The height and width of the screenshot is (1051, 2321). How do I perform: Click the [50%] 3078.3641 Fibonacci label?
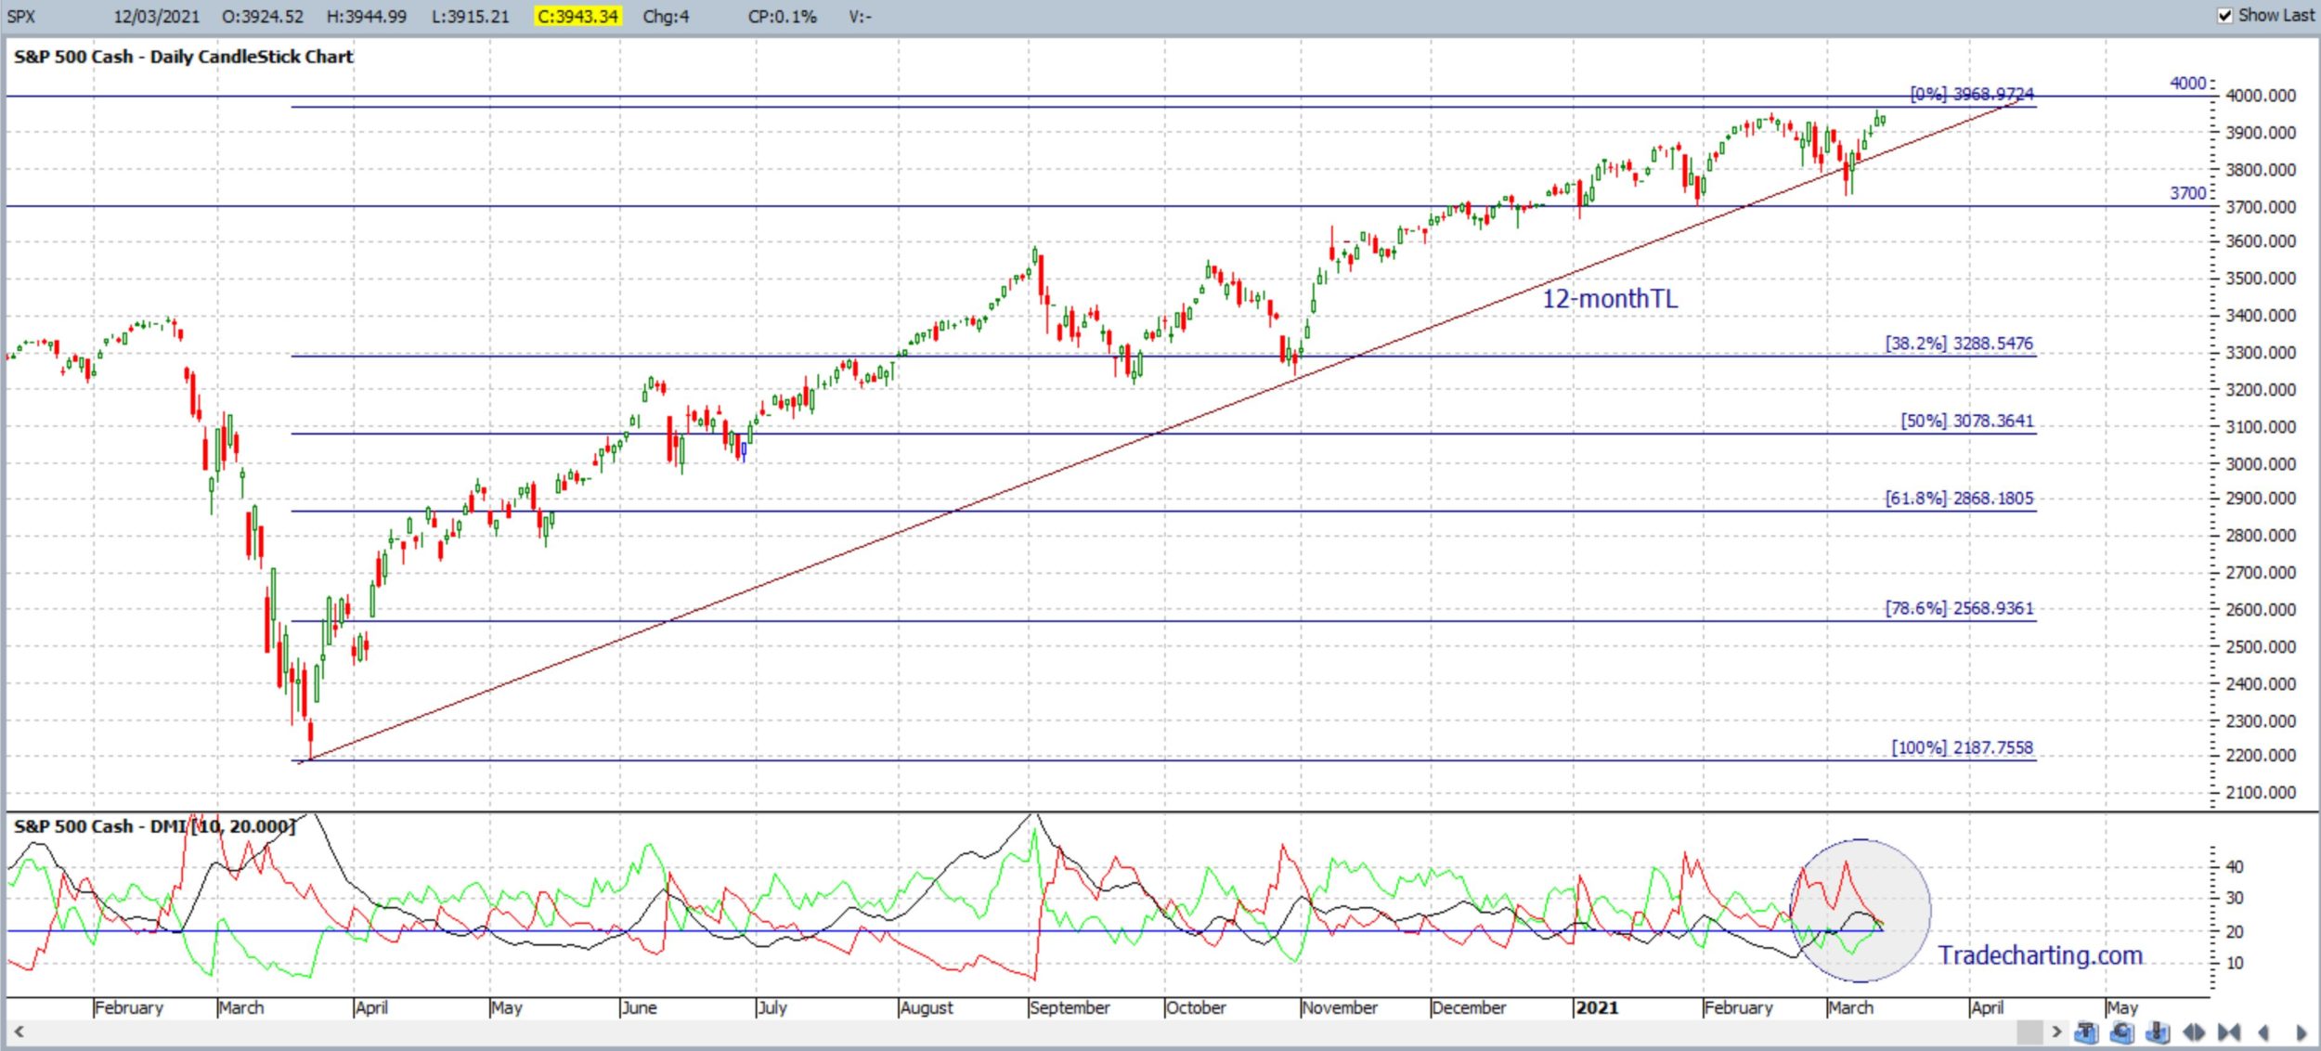[x=1967, y=421]
